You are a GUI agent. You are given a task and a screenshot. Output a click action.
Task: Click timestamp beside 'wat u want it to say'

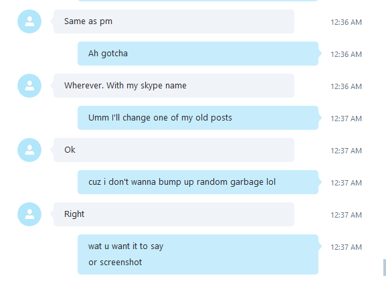tap(346, 247)
